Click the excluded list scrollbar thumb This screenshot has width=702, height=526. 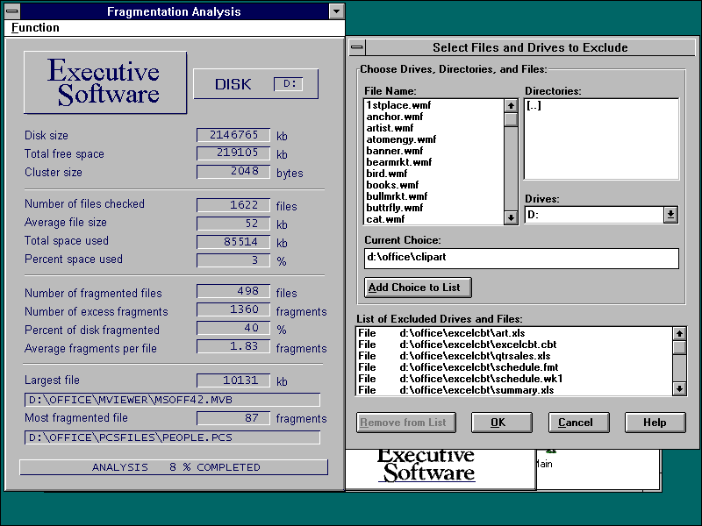pos(679,347)
